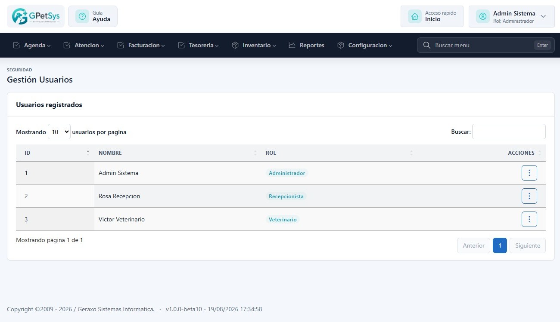Select page 1 in pagination

pos(500,245)
